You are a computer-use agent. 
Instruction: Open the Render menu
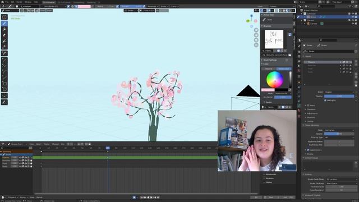[19, 2]
